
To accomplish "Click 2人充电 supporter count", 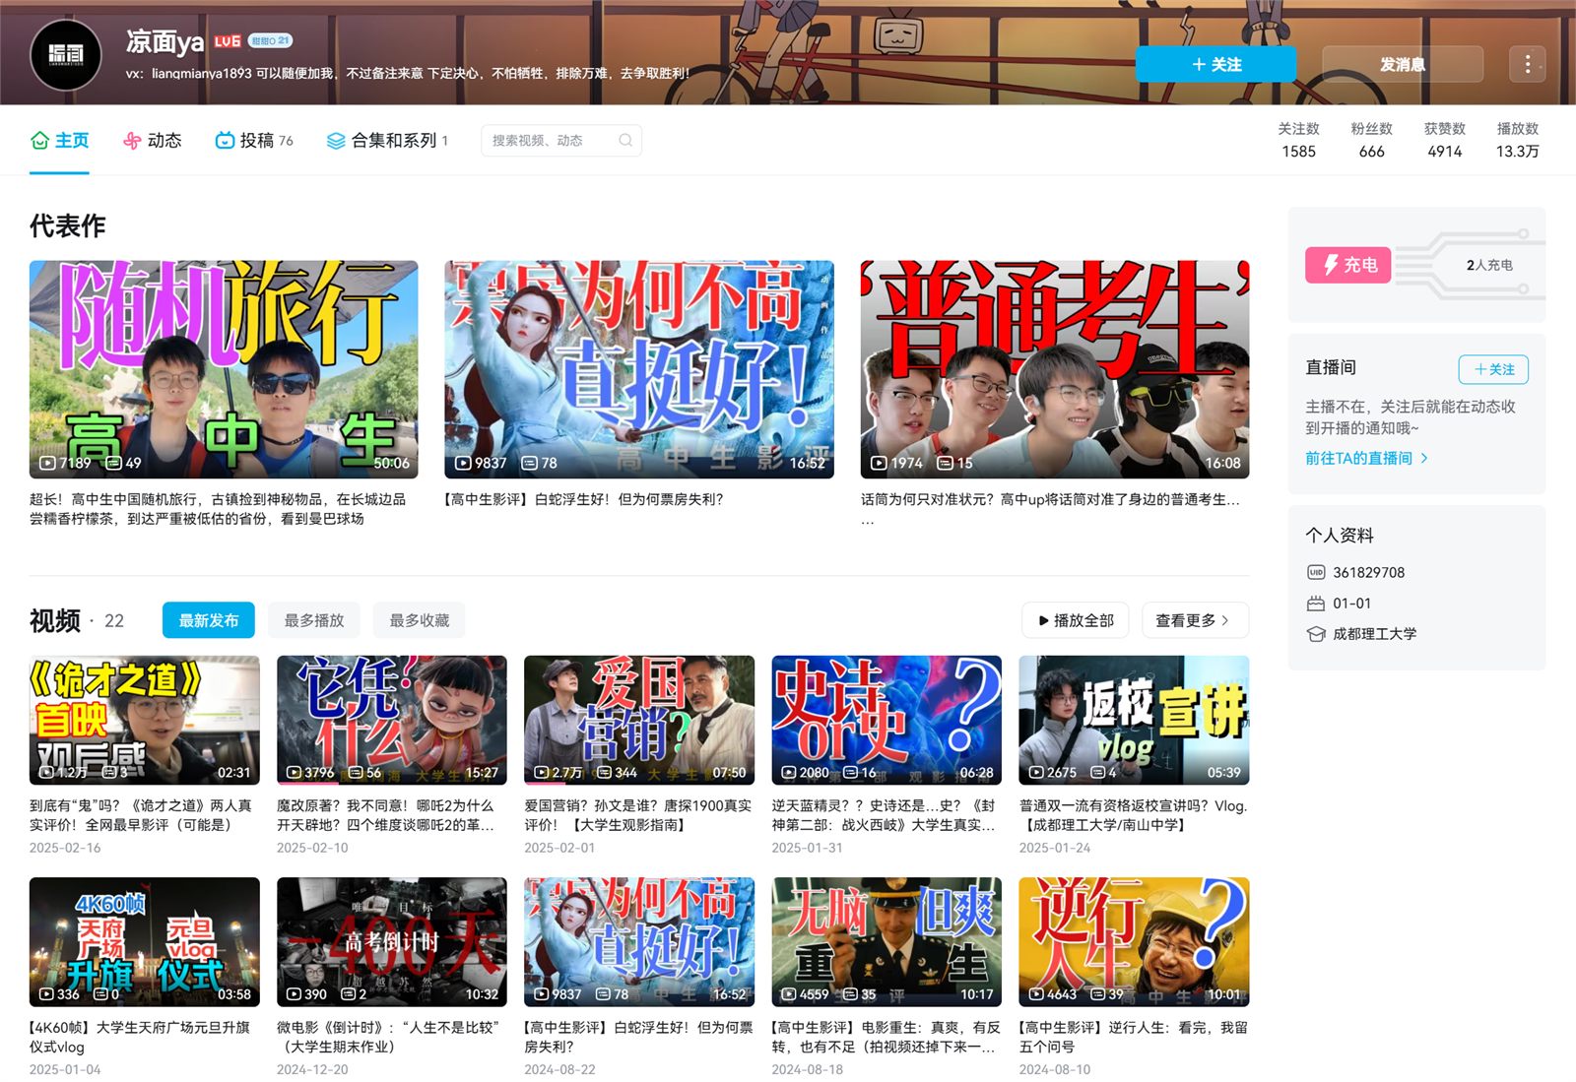I will [x=1489, y=265].
